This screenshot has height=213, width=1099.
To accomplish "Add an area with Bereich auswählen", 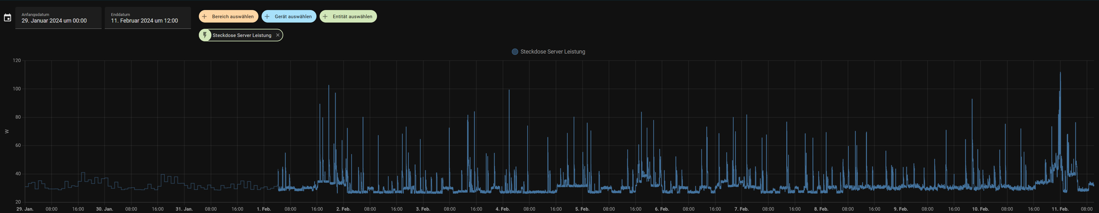I will click(x=228, y=17).
